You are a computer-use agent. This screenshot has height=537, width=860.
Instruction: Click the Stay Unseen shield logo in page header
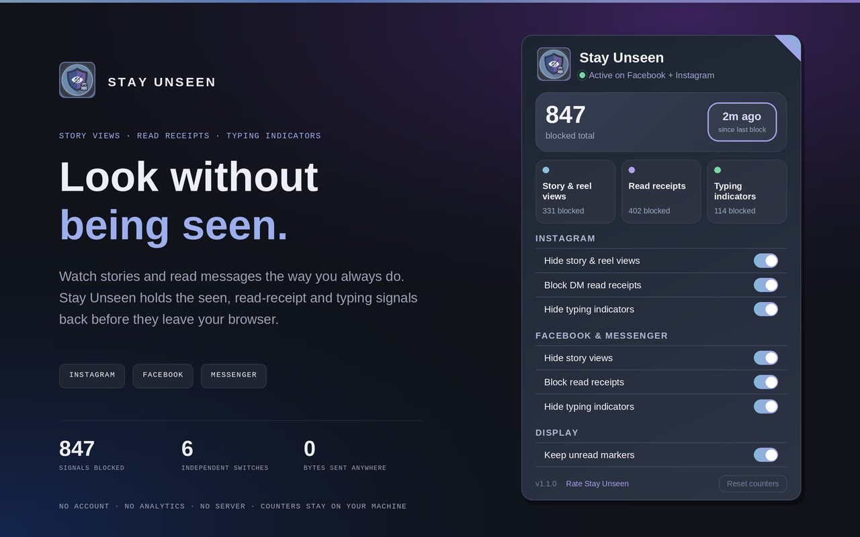point(77,80)
